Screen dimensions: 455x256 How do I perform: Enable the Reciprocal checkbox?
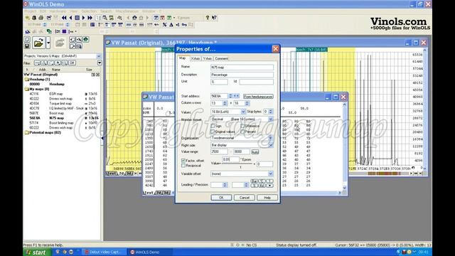(x=183, y=166)
